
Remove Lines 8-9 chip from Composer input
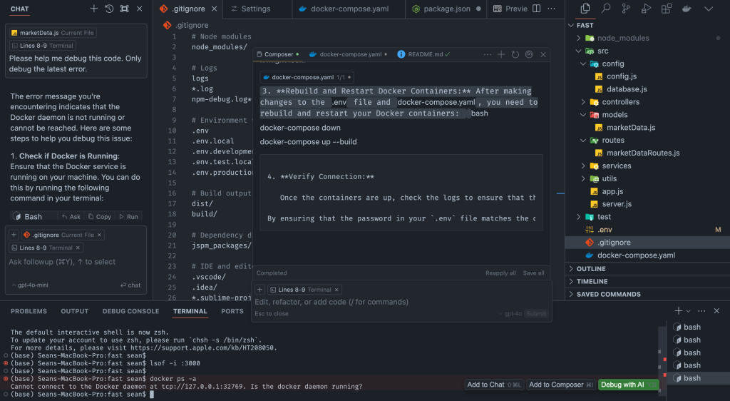(x=336, y=289)
